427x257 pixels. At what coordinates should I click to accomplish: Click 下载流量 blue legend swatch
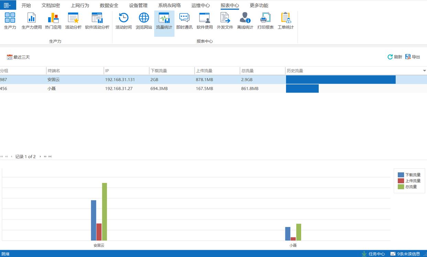point(401,175)
